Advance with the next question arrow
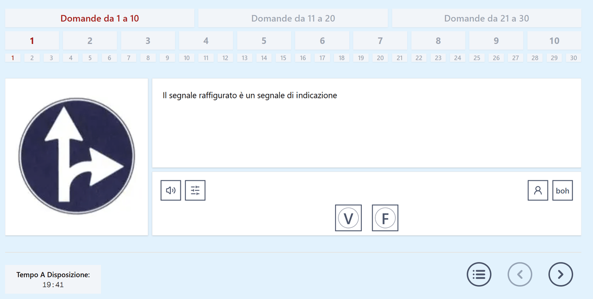 pyautogui.click(x=560, y=274)
